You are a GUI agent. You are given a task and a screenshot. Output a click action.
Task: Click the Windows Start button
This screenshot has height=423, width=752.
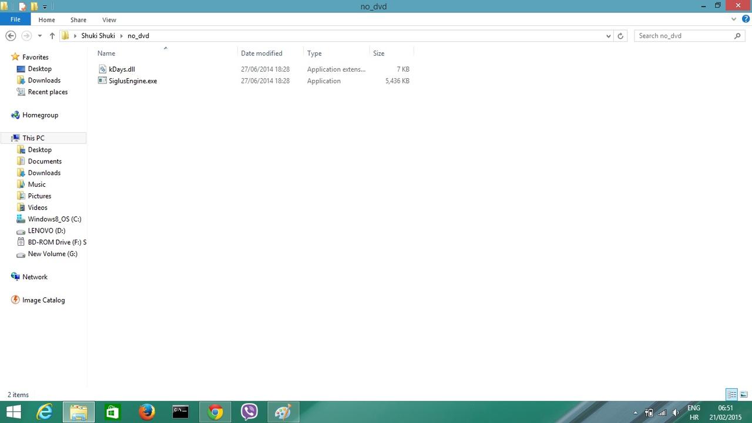(14, 412)
